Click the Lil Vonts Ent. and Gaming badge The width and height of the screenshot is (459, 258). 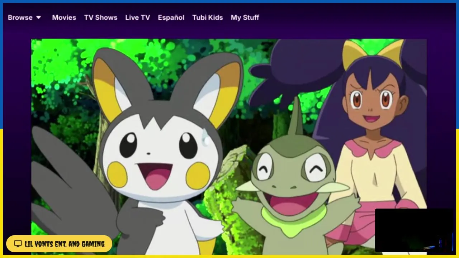click(59, 244)
